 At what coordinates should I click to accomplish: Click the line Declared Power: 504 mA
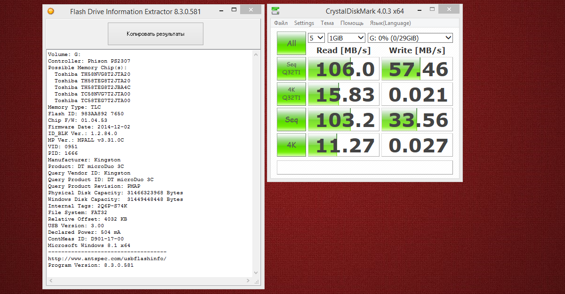[x=84, y=232]
